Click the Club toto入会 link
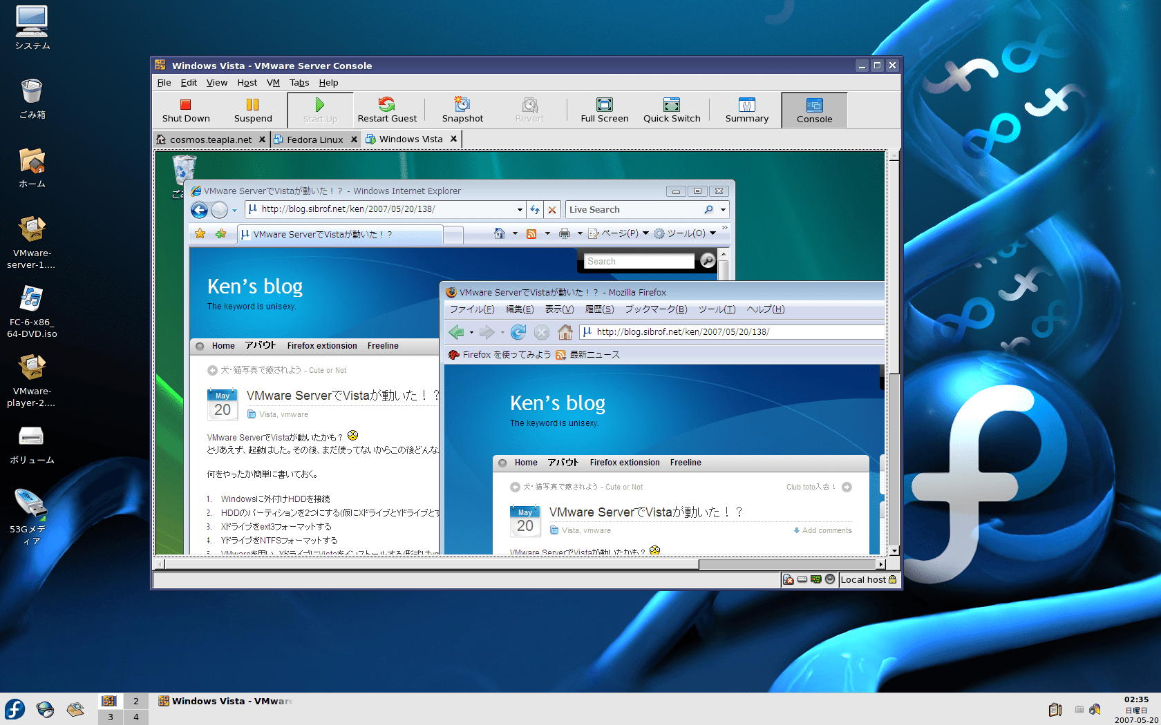 click(x=818, y=487)
